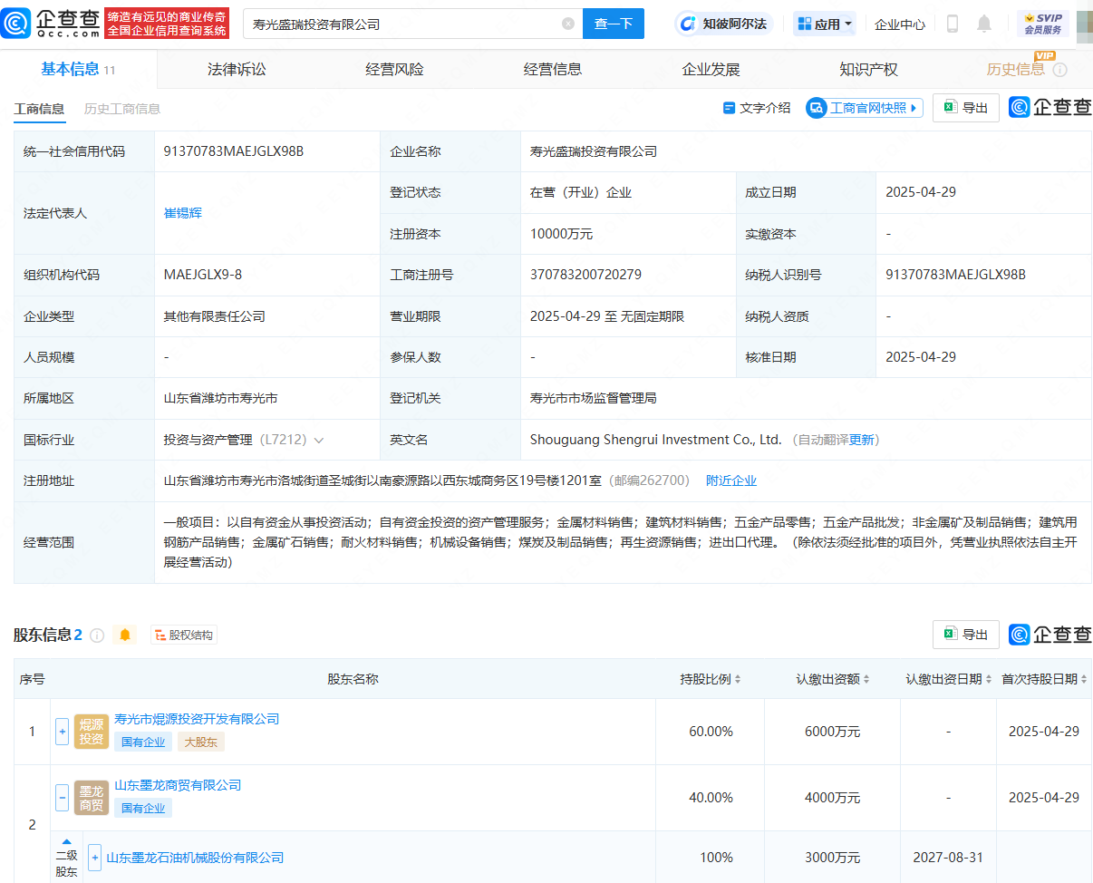This screenshot has width=1093, height=883.
Task: Select the 60.00% shareholding value
Action: (711, 732)
